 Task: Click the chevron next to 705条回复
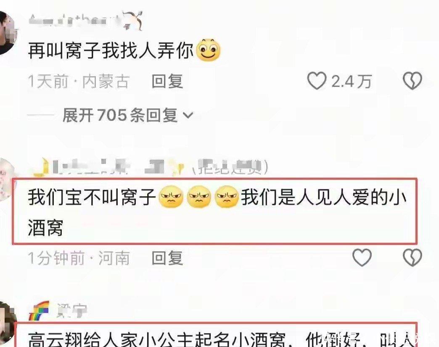[x=188, y=115]
